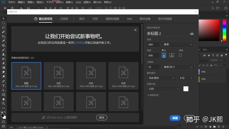Select the Lasso tool
The width and height of the screenshot is (229, 129).
(x=3, y=28)
